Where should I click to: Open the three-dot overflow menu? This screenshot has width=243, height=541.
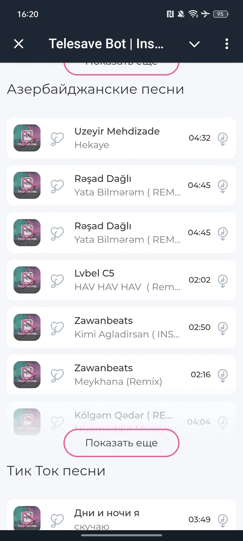(226, 44)
